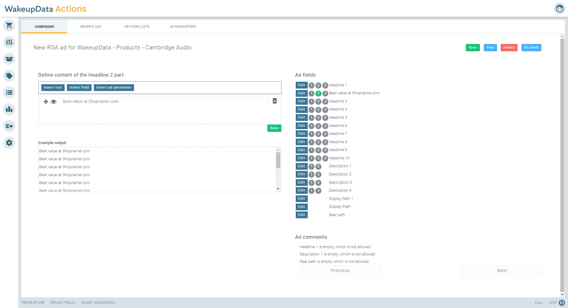This screenshot has height=308, width=568.
Task: Edit the Headline 1 field
Action: pyautogui.click(x=302, y=85)
